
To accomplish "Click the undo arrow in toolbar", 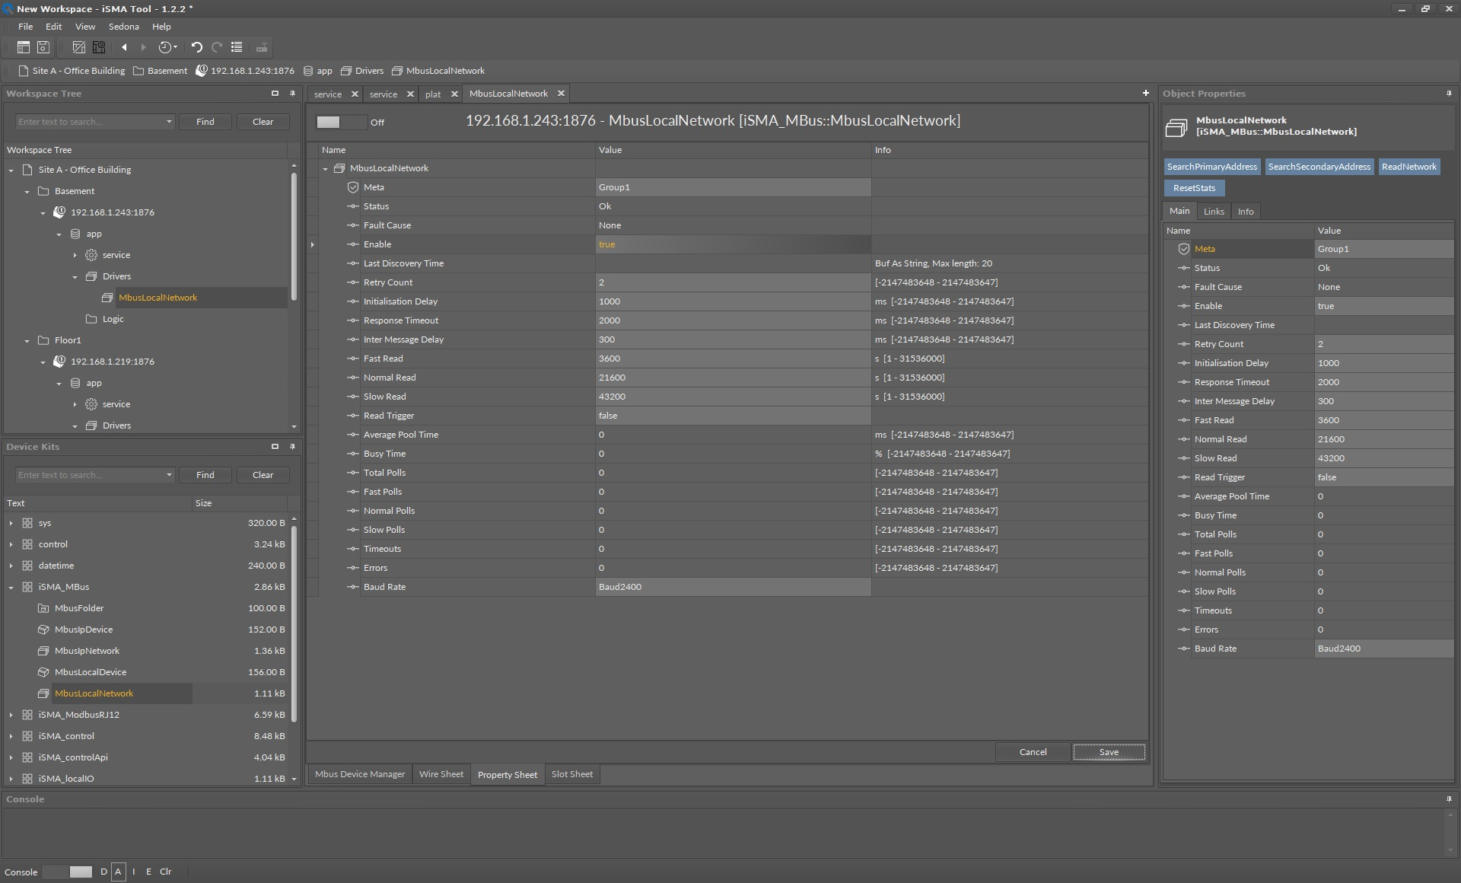I will 196,47.
